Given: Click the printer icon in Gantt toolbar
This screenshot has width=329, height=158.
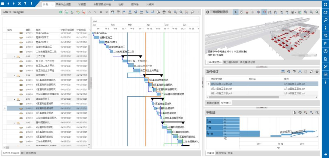Looking at the screenshot, I should (x=164, y=12).
